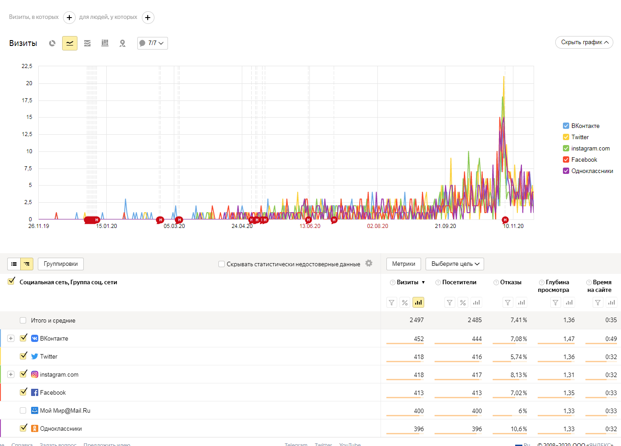Image resolution: width=621 pixels, height=446 pixels.
Task: Filter by Визиты column value
Action: 392,302
